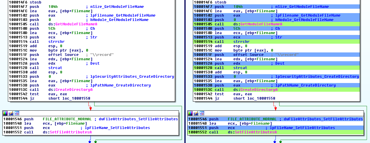Image resolution: width=370 pixels, height=143 pixels.
Task: Click 5Ch operand in right pane
Action: click(x=237, y=29)
